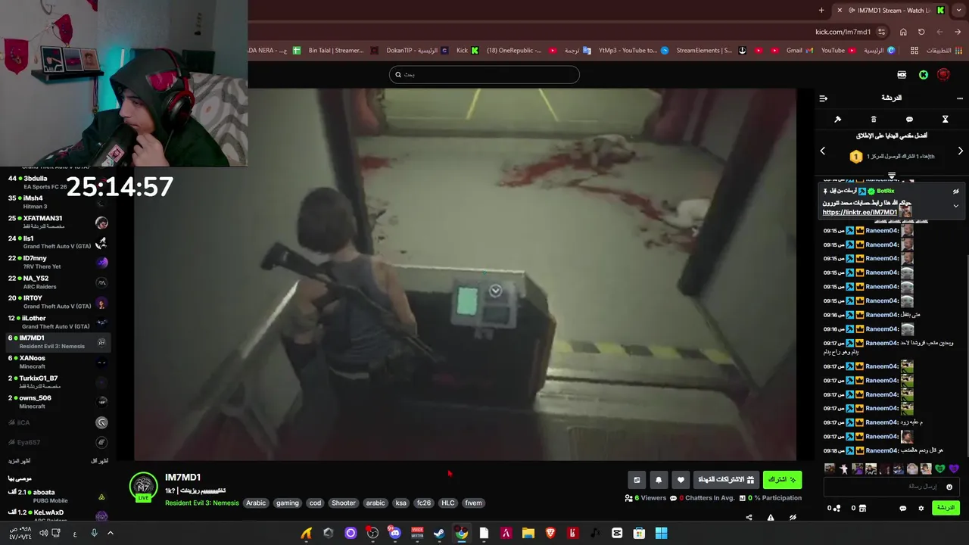
Task: Click the kick.com/im7md1 address bar
Action: click(843, 32)
